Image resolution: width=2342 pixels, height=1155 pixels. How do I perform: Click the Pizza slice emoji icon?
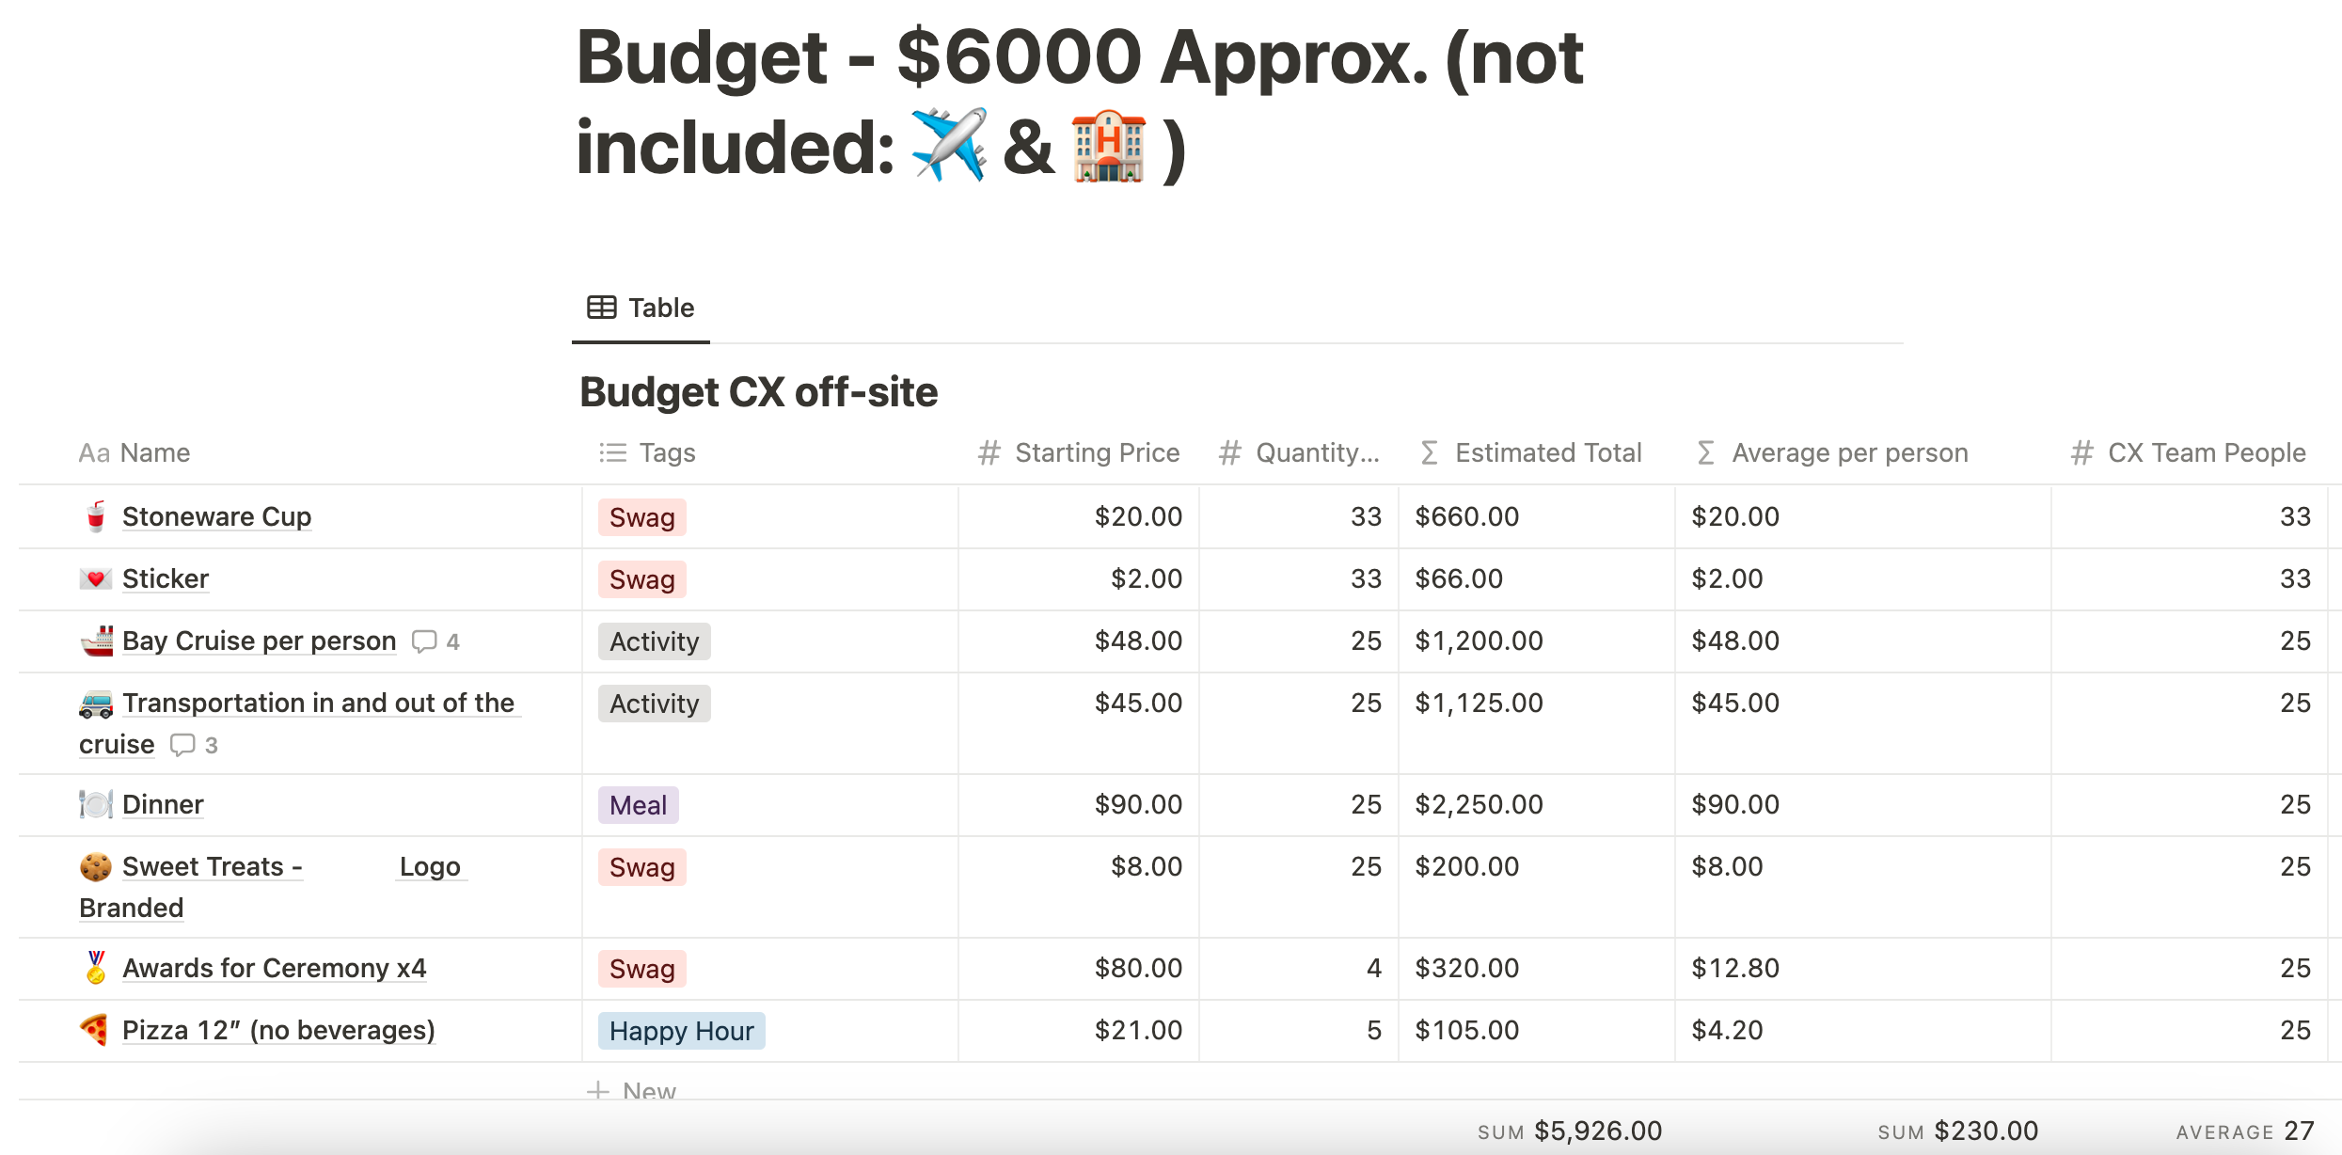[x=95, y=1030]
